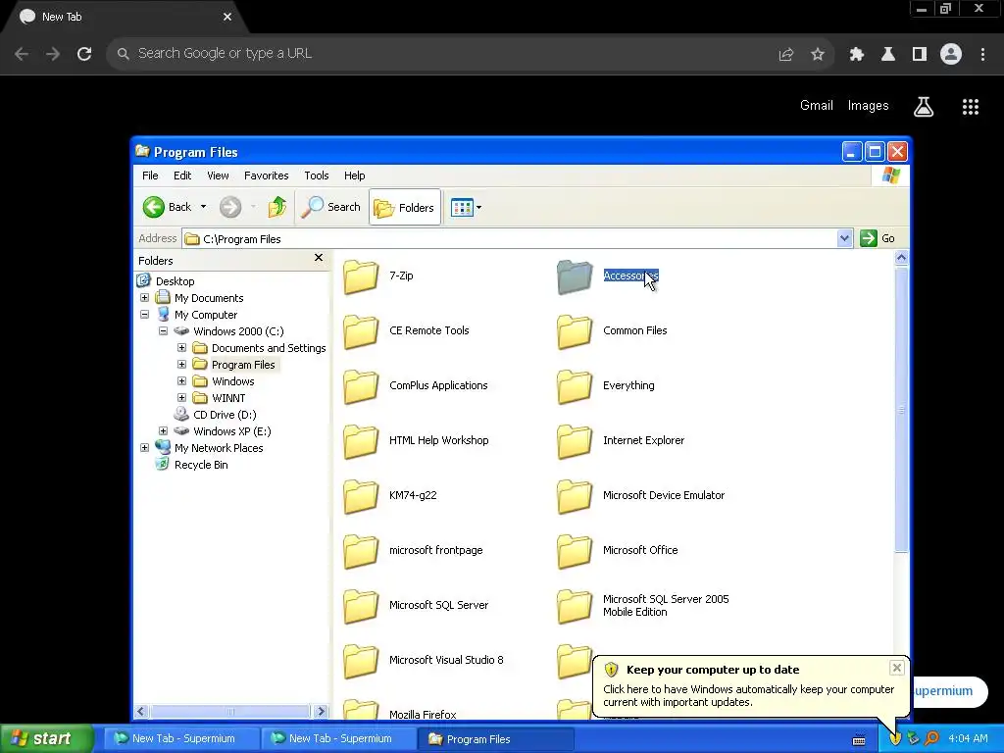Select the Internet Explorer folder icon
Screen dimensions: 1004x753
point(575,442)
